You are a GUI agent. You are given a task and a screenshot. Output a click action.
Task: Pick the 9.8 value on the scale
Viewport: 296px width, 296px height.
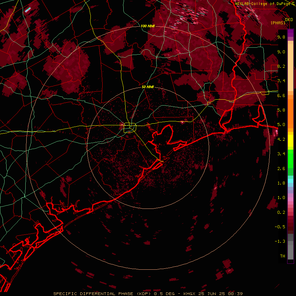[x=281, y=37]
